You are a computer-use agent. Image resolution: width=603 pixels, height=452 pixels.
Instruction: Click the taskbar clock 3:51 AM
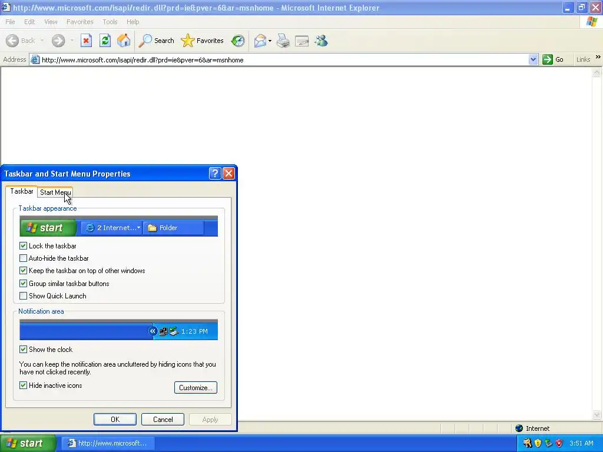pyautogui.click(x=581, y=443)
